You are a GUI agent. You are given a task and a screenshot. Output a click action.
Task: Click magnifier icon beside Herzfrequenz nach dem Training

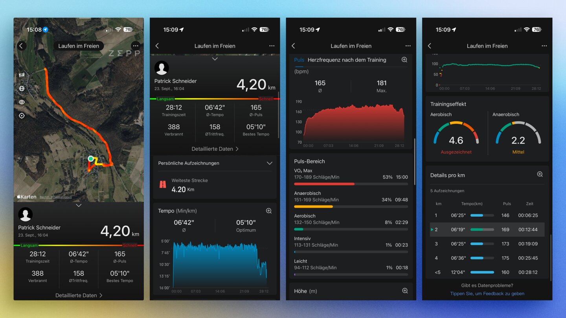pyautogui.click(x=404, y=60)
